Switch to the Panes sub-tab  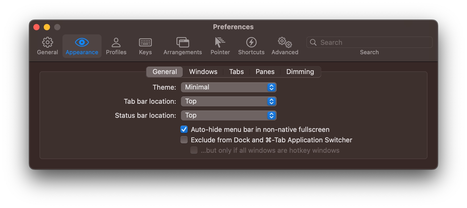(x=265, y=72)
